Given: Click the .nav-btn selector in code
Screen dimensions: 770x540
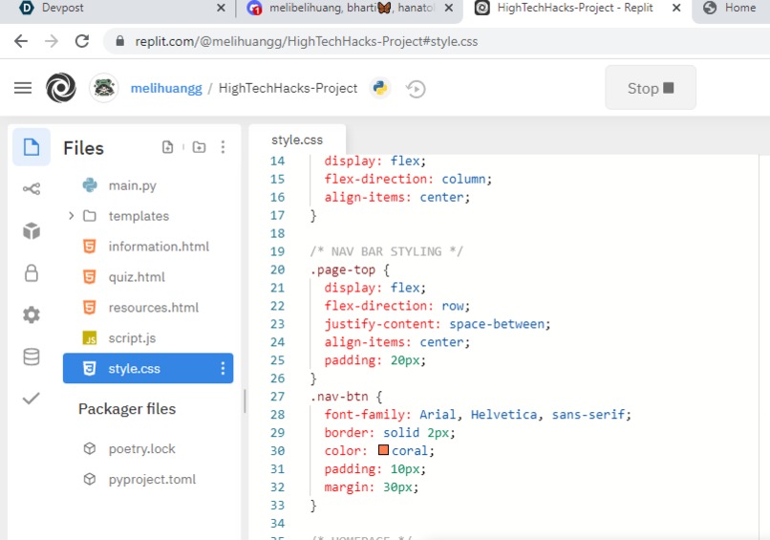Looking at the screenshot, I should coord(339,397).
